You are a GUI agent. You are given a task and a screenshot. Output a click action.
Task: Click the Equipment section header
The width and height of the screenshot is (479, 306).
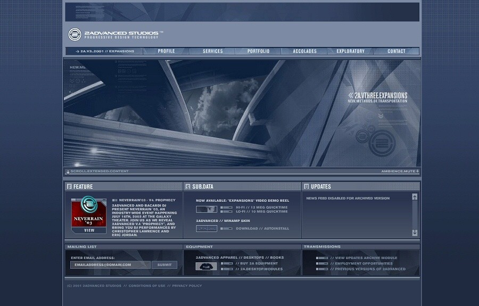[199, 247]
